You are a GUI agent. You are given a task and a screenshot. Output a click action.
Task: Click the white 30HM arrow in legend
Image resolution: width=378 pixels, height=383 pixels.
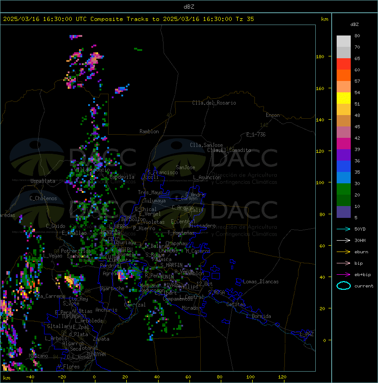coord(343,240)
